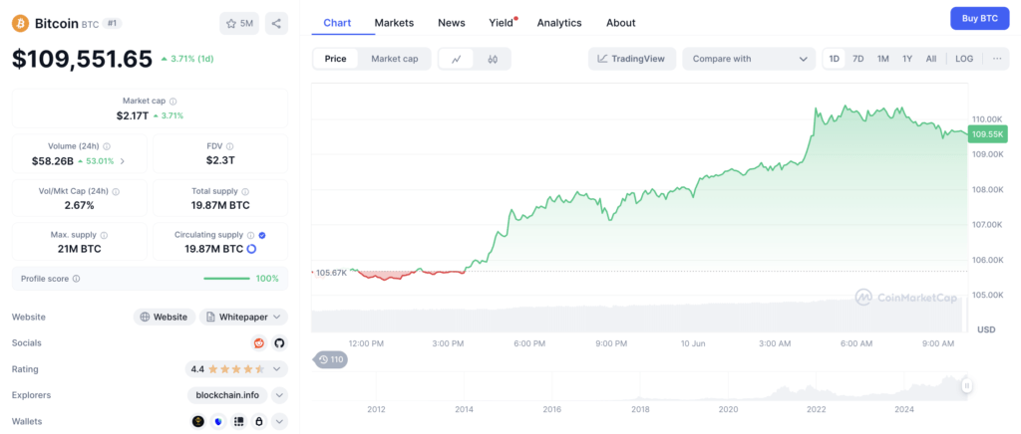Expand the Rating 4.4 dropdown
Screen dimensions: 1021x434
click(x=236, y=369)
